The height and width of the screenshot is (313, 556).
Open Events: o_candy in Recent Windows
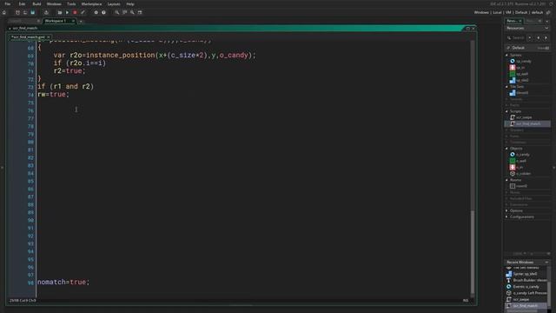pos(526,287)
